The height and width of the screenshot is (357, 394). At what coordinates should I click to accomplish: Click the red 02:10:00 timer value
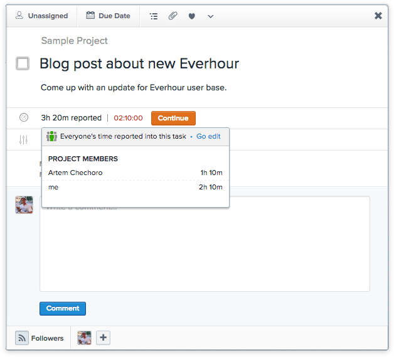(128, 118)
